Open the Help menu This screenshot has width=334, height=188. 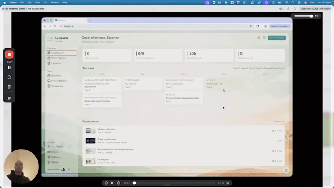pos(65,3)
